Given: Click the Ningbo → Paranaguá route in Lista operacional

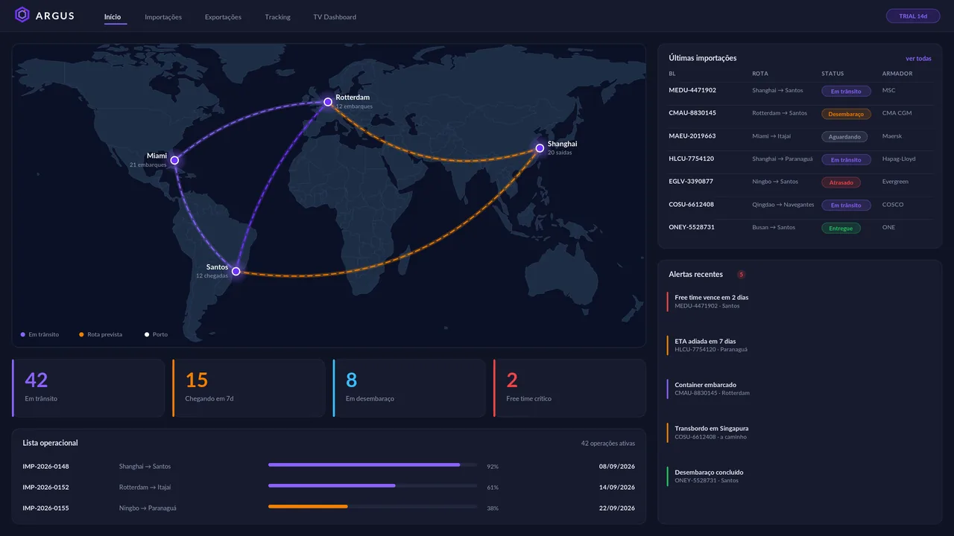Looking at the screenshot, I should 148,508.
